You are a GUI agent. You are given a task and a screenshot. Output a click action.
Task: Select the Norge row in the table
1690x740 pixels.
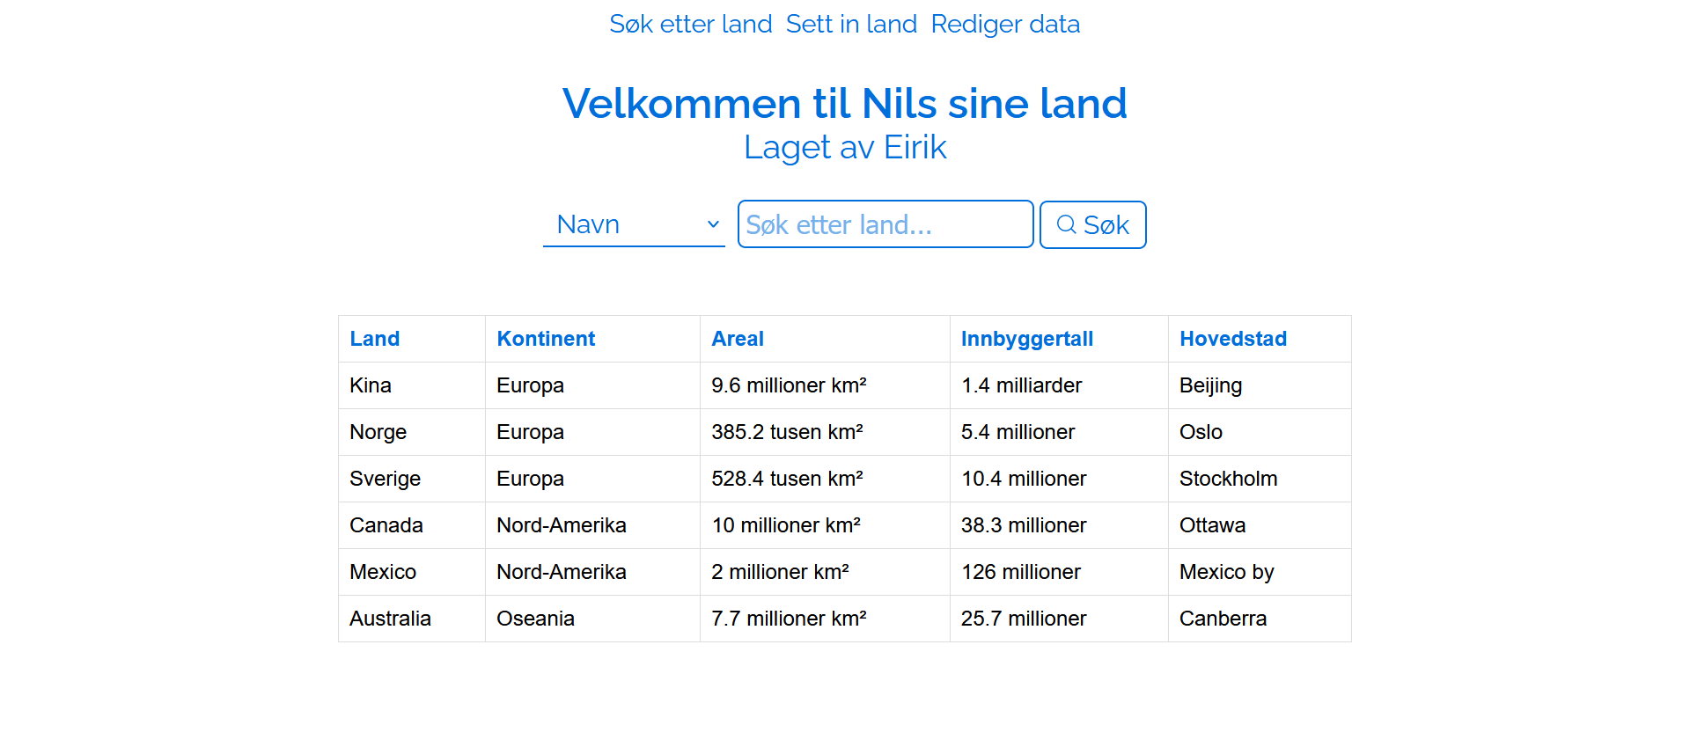(378, 432)
